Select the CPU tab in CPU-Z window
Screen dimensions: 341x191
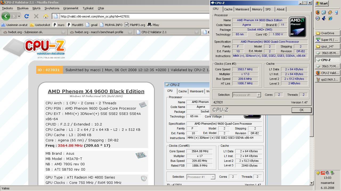point(216,9)
